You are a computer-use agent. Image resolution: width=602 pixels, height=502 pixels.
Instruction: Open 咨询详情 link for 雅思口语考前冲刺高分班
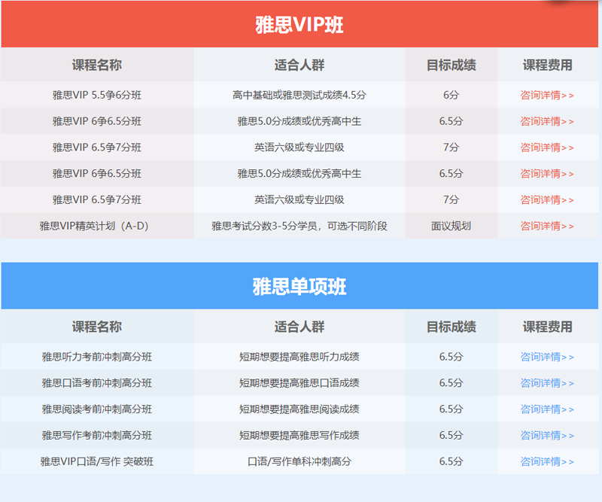point(547,383)
